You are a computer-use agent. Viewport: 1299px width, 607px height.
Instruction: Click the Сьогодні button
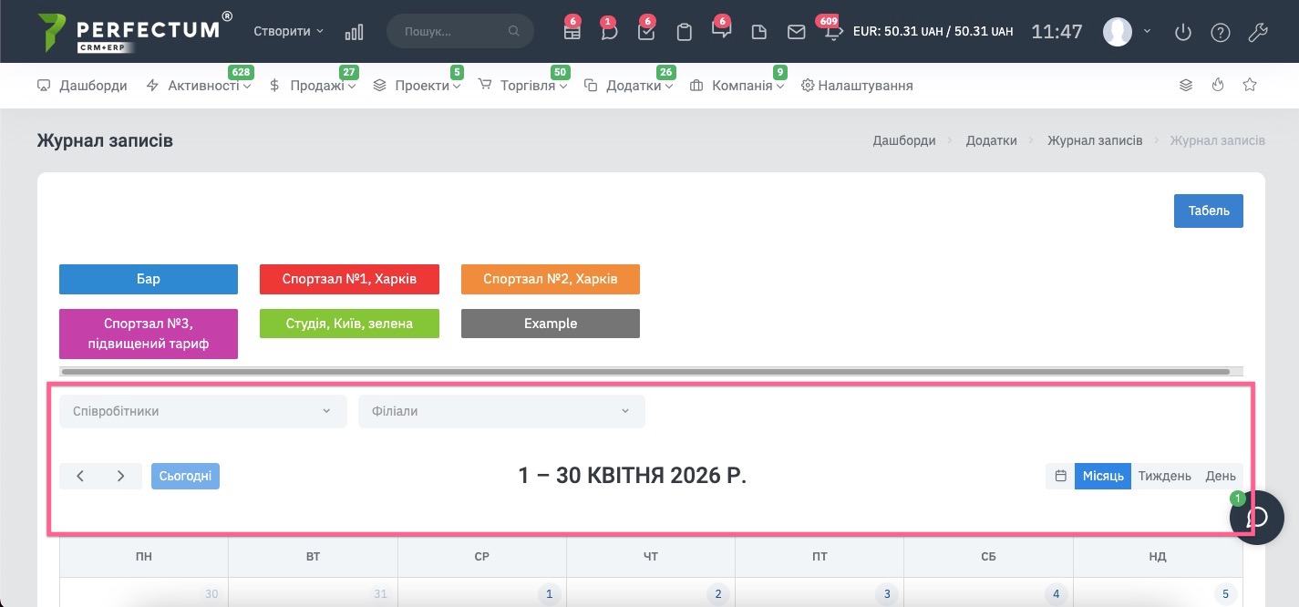[x=185, y=476]
